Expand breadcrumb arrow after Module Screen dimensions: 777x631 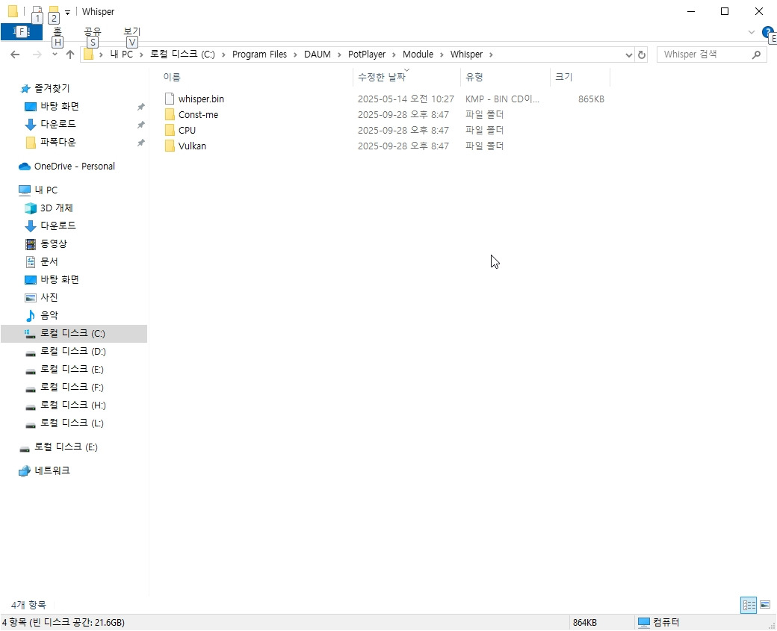coord(442,55)
